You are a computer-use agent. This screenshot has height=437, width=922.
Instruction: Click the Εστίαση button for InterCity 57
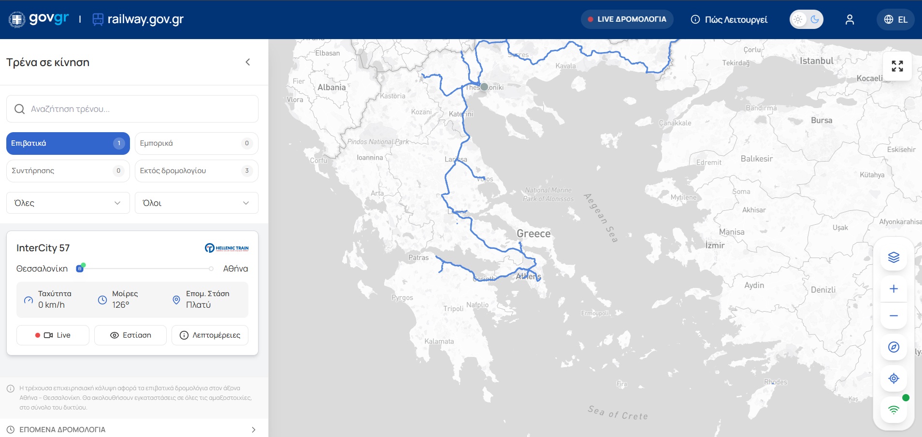pos(130,335)
